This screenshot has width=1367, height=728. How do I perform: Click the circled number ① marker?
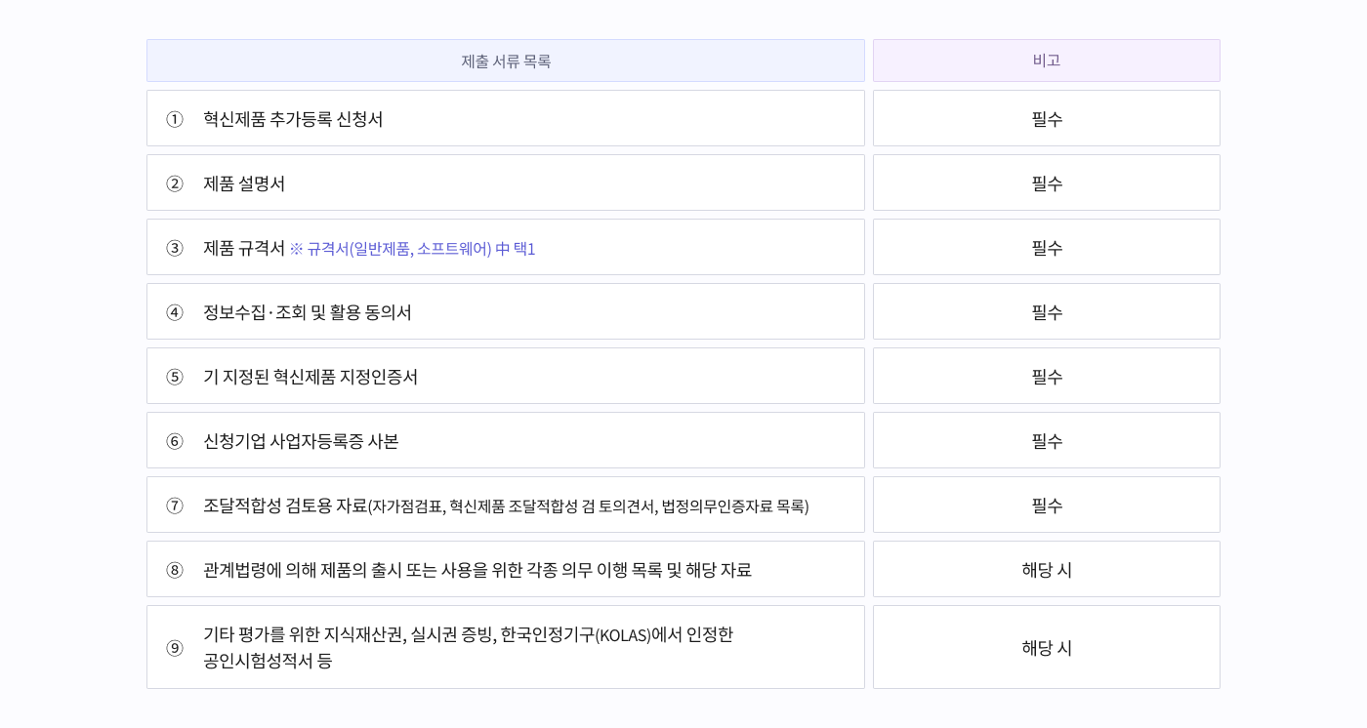(x=175, y=119)
